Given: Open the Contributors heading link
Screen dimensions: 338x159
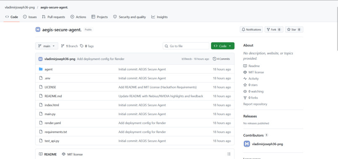Looking at the screenshot, I should 255,135.
